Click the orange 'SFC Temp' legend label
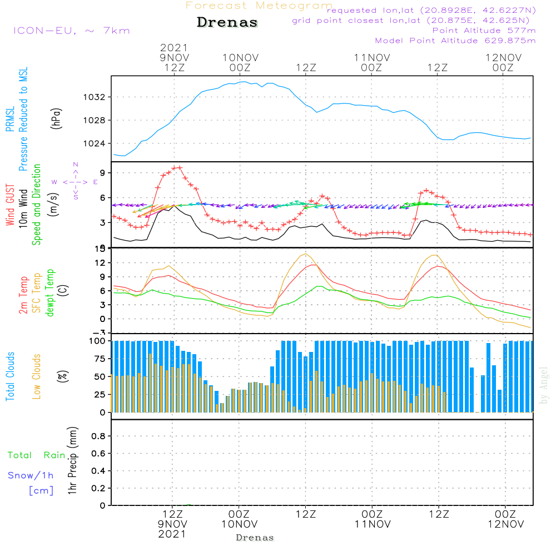Viewport: 556px width, 556px height. point(37,293)
